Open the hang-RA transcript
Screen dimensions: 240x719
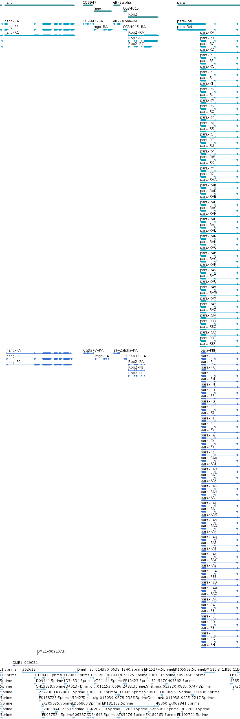(40, 24)
